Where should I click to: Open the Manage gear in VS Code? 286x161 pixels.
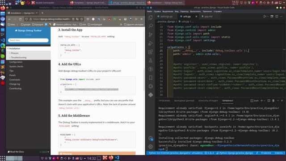click(151, 147)
